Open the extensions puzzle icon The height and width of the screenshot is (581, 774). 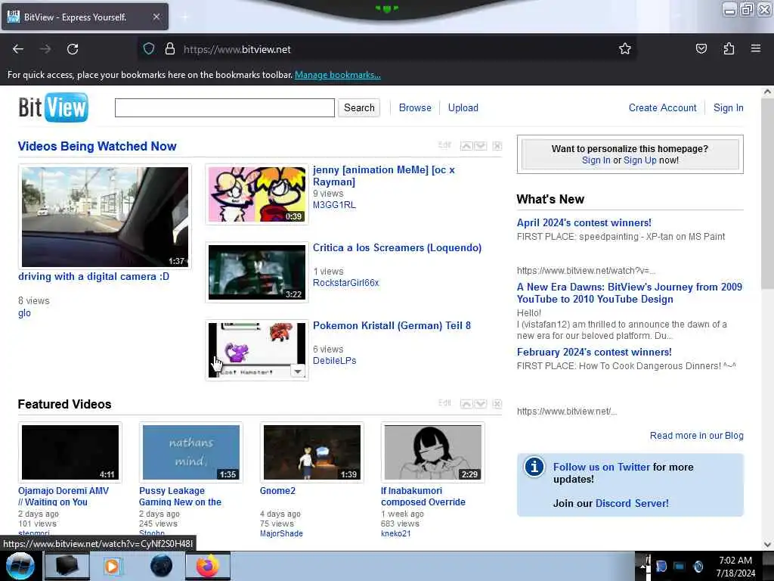729,48
